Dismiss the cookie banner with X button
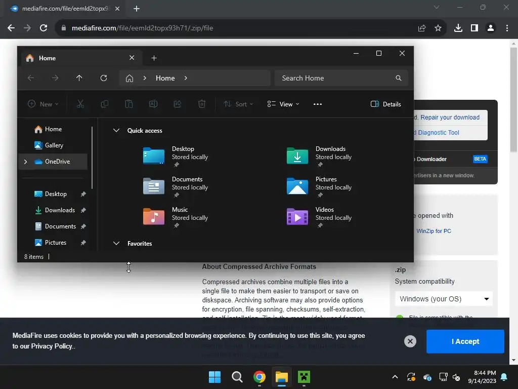The width and height of the screenshot is (518, 389). click(x=410, y=341)
